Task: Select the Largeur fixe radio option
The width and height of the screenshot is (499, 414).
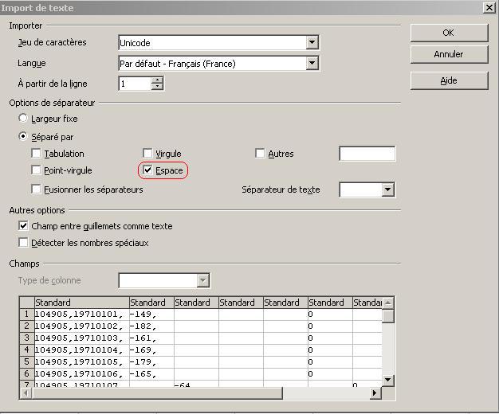Action: (x=23, y=119)
